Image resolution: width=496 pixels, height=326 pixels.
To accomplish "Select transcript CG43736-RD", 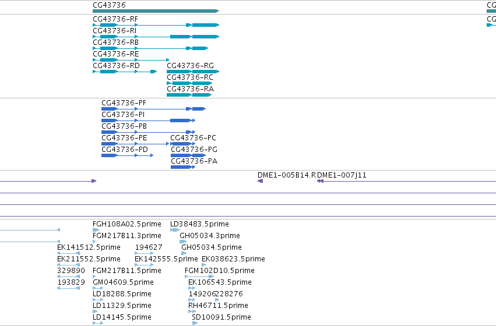I will (x=125, y=72).
